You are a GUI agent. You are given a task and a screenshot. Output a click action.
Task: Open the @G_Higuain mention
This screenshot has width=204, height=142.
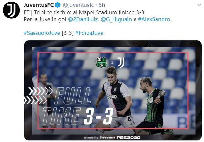coord(116,19)
